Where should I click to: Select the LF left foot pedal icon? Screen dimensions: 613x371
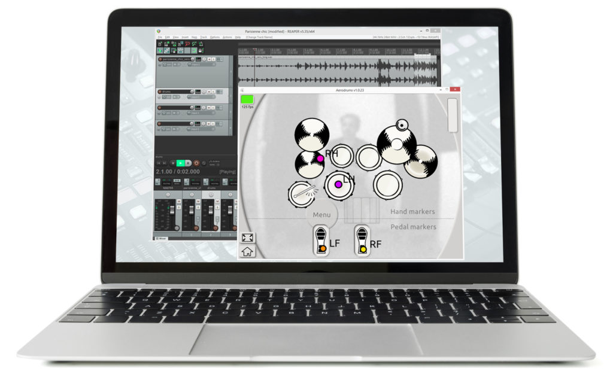(321, 242)
